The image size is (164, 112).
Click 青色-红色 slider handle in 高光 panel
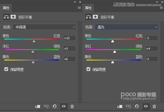(113, 41)
